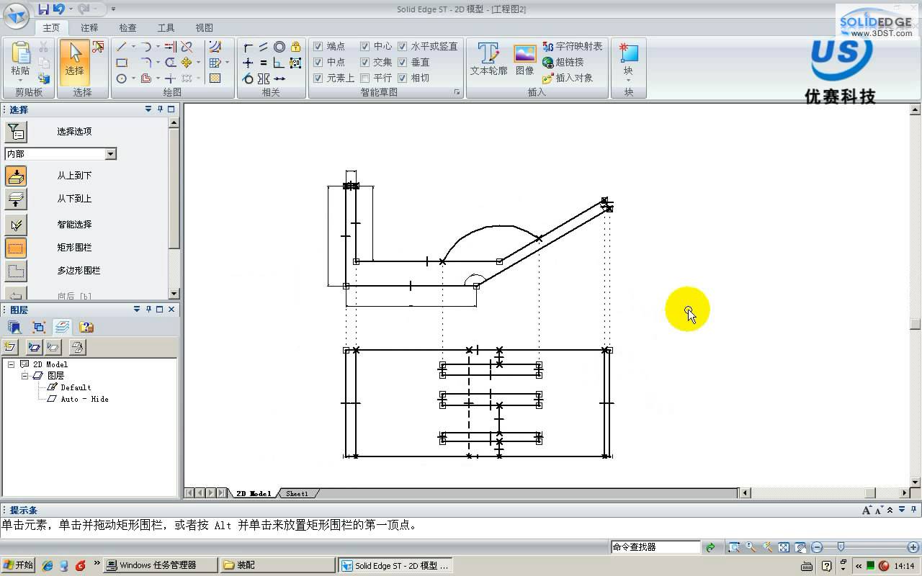Enable the 平行 parallel checkbox
The width and height of the screenshot is (922, 576).
(364, 78)
